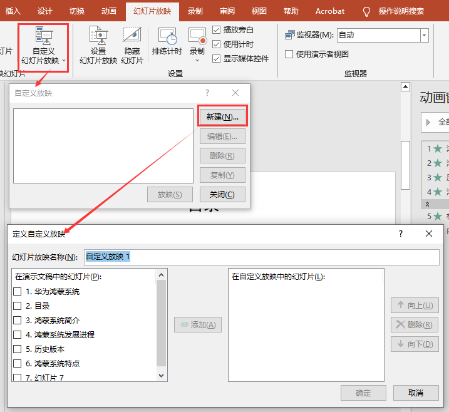Screen dimensions: 449x412
Task: Click the 设置幻灯片放映 icon
Action: (98, 38)
